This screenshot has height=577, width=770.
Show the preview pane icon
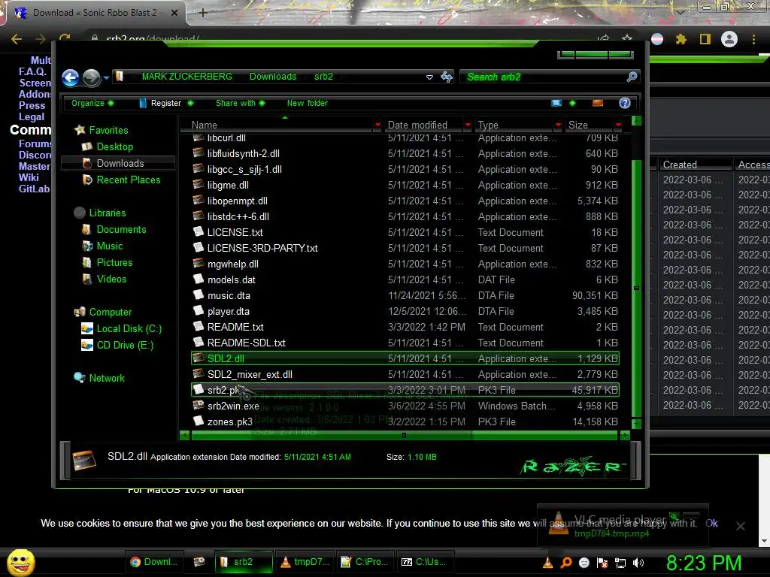click(x=598, y=103)
